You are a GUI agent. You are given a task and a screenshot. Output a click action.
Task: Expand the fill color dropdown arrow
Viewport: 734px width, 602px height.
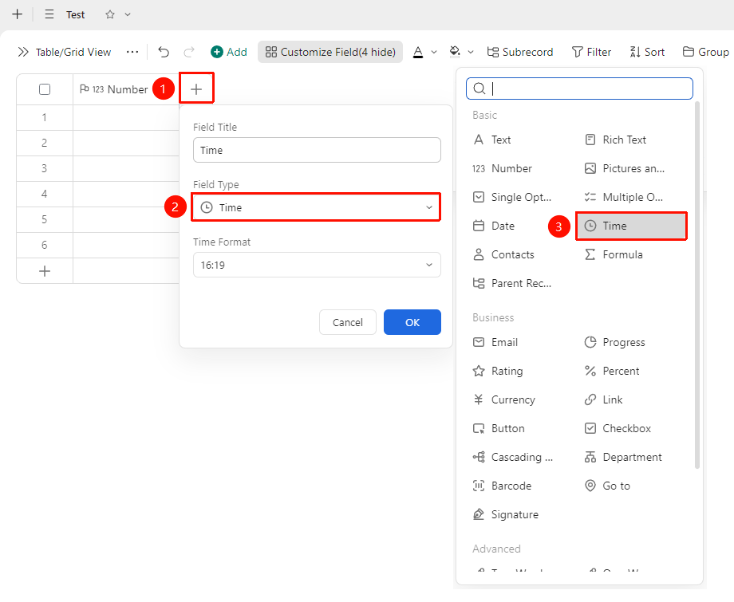pos(471,52)
